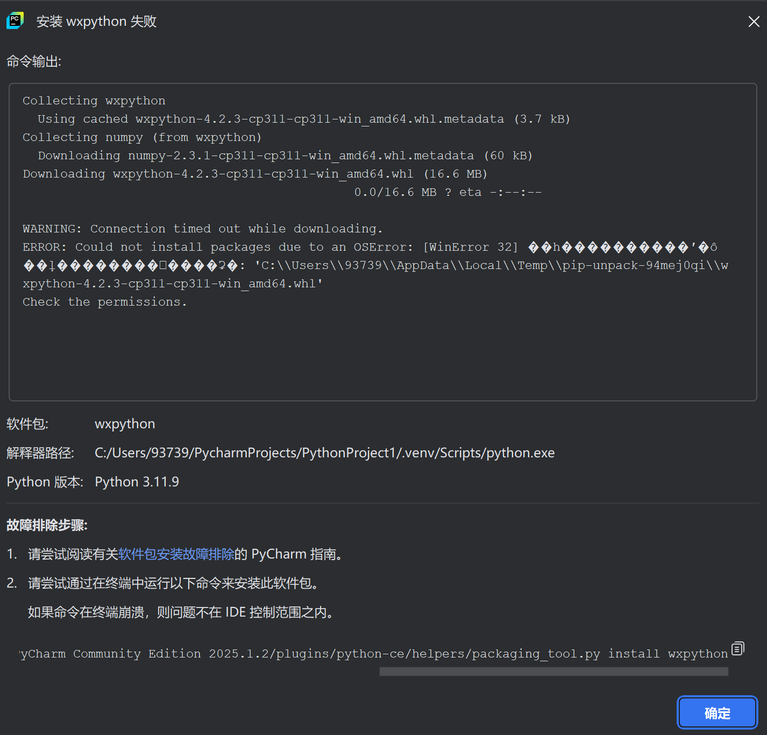Click the 命令输出 label
This screenshot has height=735, width=767.
pos(34,62)
